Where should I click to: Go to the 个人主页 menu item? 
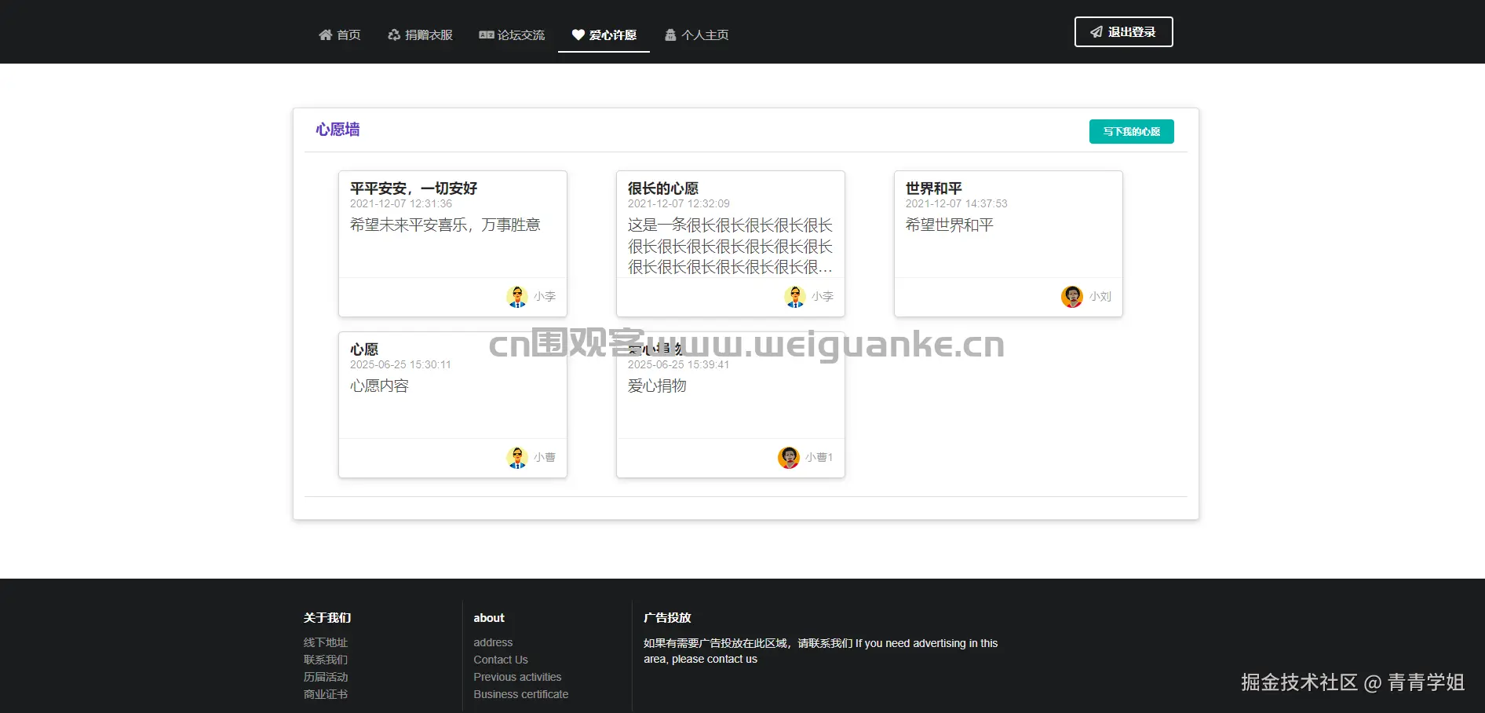click(x=696, y=35)
